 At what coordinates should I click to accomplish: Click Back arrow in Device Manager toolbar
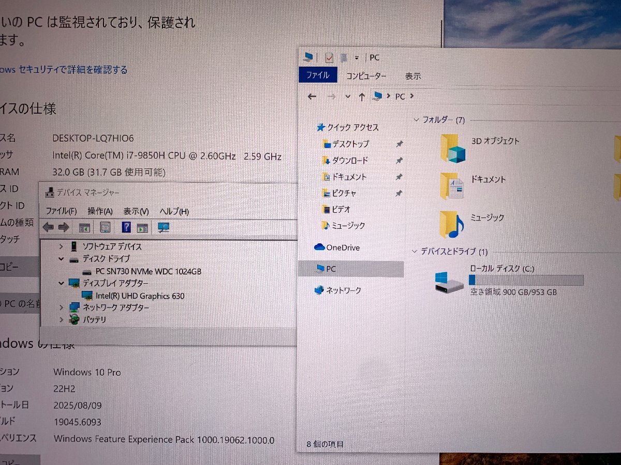[48, 227]
